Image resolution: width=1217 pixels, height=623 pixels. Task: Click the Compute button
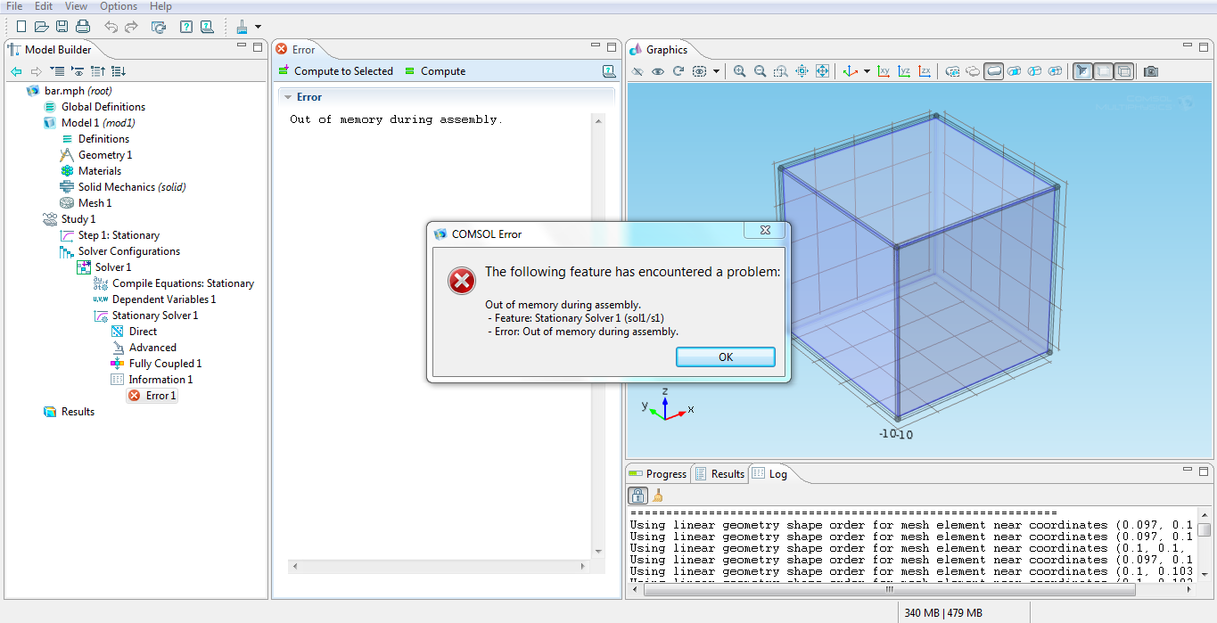coord(435,71)
